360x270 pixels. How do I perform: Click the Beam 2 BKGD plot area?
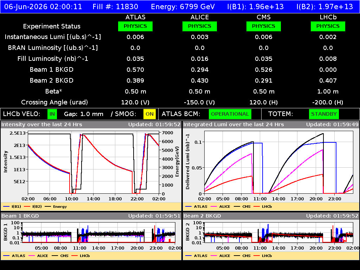click(279, 232)
